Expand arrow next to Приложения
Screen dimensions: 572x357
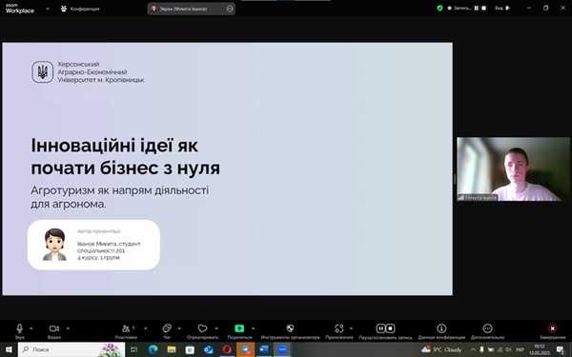[351, 328]
